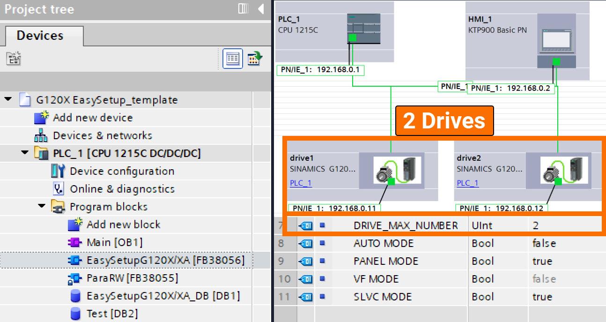The height and width of the screenshot is (322, 606).
Task: Click the ParaRW block icon with lock
Action: coord(74,278)
